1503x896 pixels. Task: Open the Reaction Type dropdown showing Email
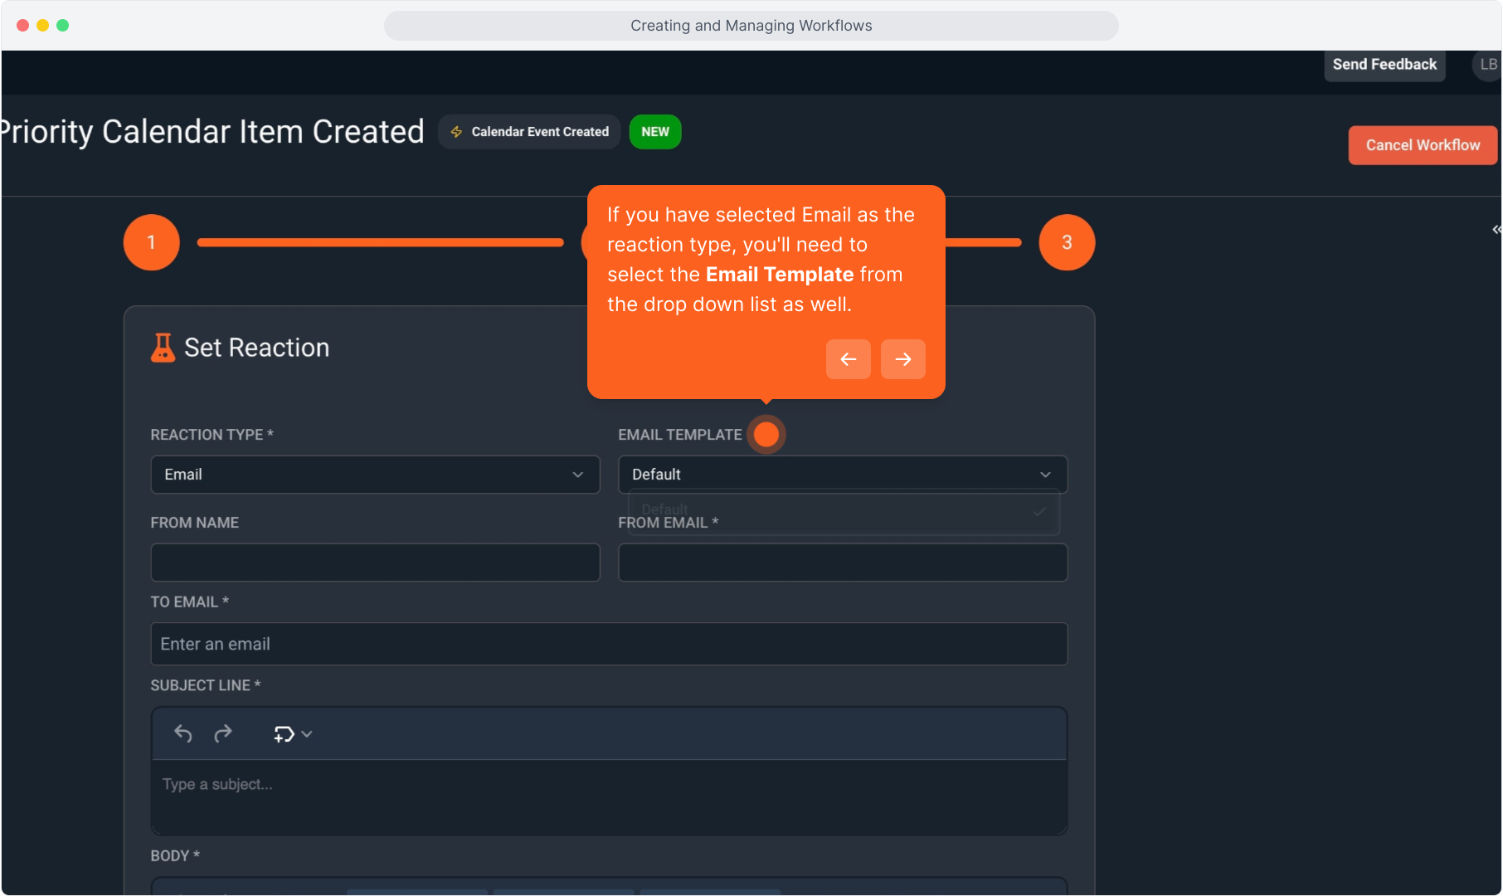pos(375,475)
